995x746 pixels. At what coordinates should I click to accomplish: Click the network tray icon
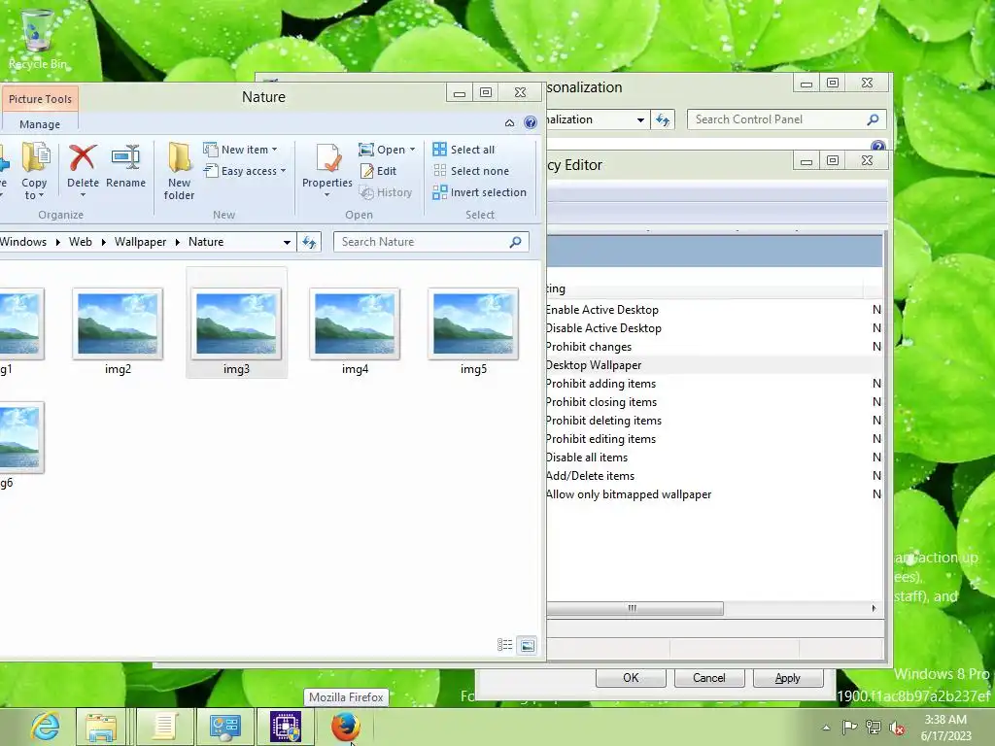(874, 727)
